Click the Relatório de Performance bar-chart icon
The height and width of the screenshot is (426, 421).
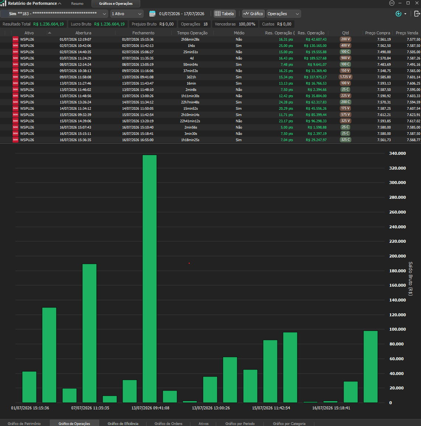(3, 3)
